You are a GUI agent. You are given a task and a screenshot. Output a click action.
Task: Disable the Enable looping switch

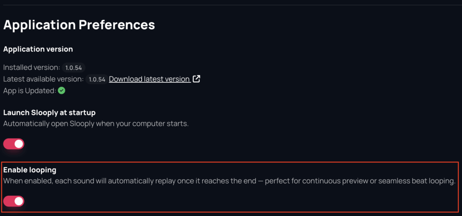click(x=14, y=201)
